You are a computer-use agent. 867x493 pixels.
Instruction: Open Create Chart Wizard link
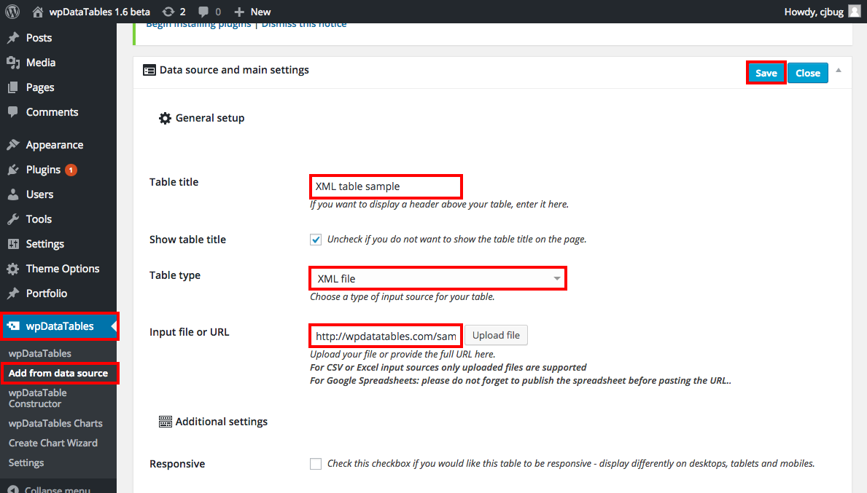coord(53,443)
